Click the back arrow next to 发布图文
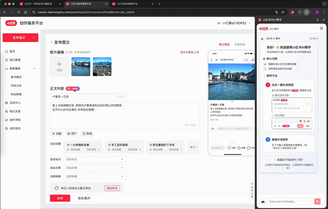Screen dimensions: 328x209 pyautogui.click(x=51, y=42)
